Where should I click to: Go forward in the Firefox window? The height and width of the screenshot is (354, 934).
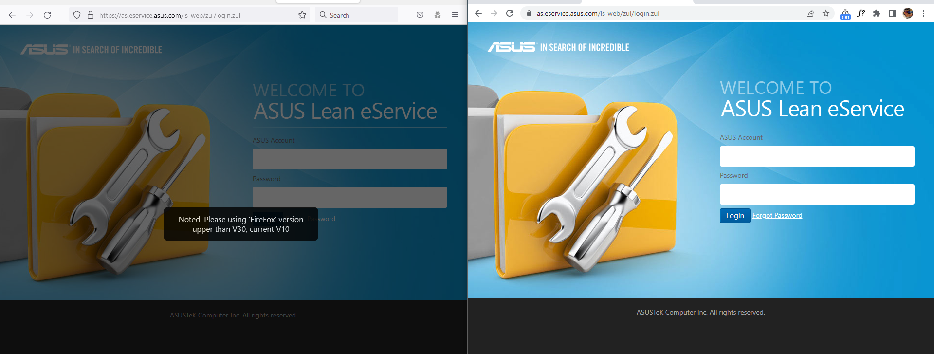[x=30, y=15]
